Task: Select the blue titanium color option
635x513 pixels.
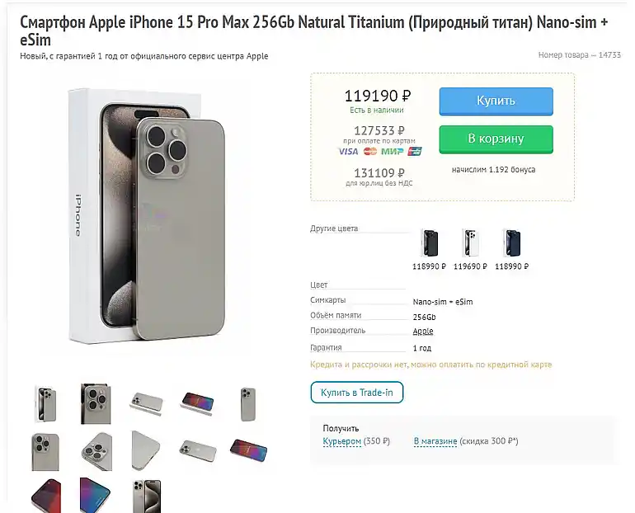Action: [511, 243]
